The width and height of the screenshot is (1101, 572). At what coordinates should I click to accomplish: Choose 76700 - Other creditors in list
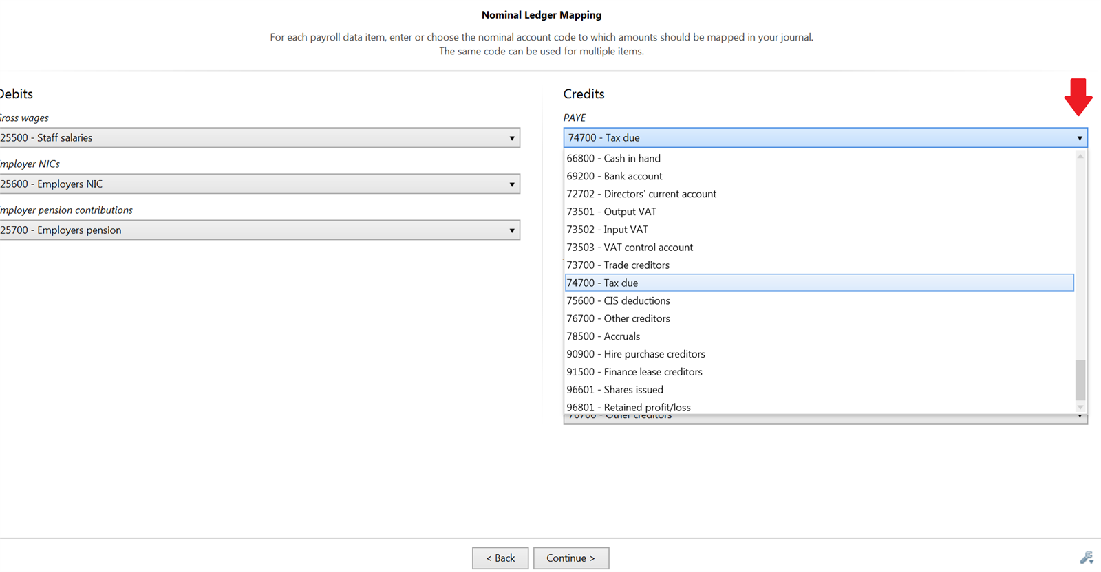coord(819,318)
